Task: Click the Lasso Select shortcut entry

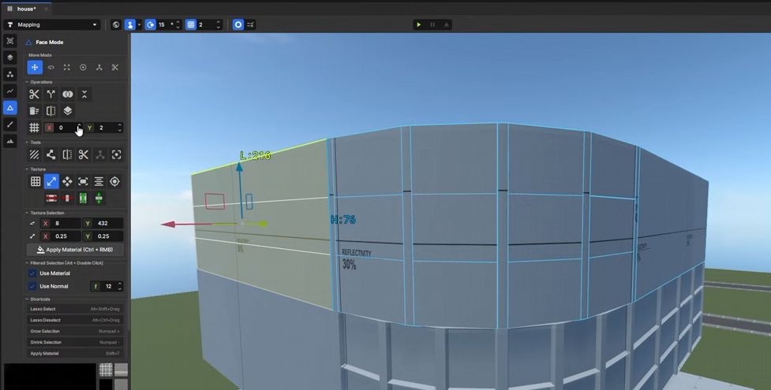Action: [75, 309]
